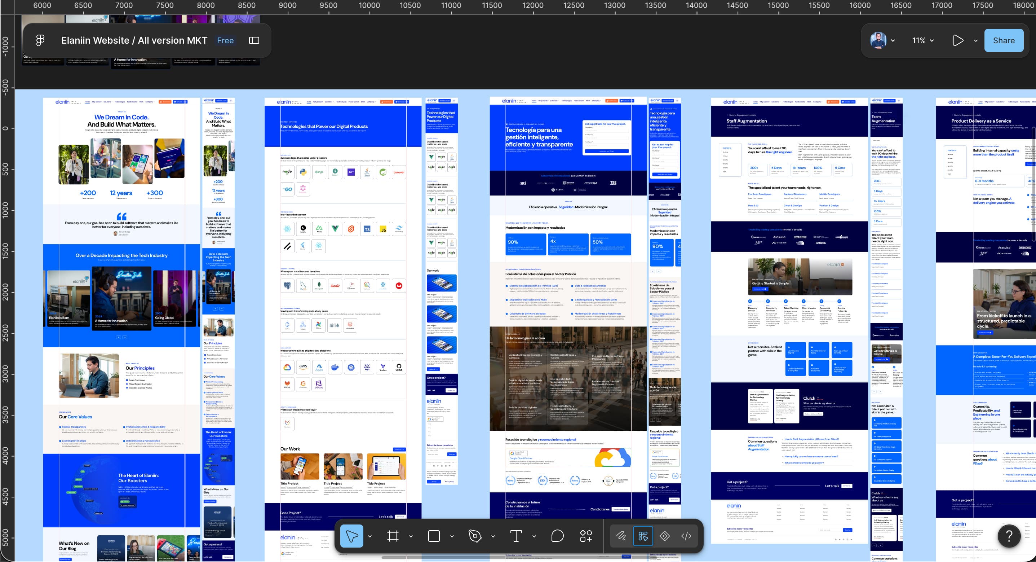Select the 'Tecnología para una gestión inteligente' desktop frame
Viewport: 1036px width, 562px height.
point(568,330)
